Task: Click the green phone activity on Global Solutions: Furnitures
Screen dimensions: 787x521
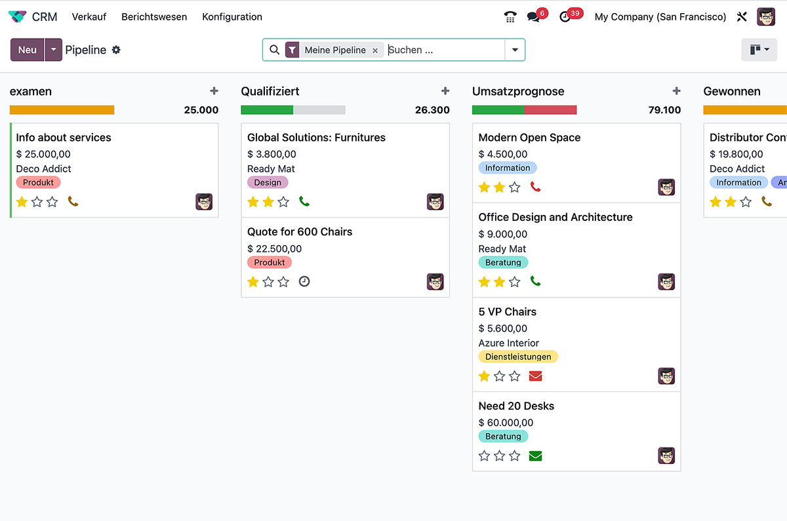Action: click(x=304, y=202)
